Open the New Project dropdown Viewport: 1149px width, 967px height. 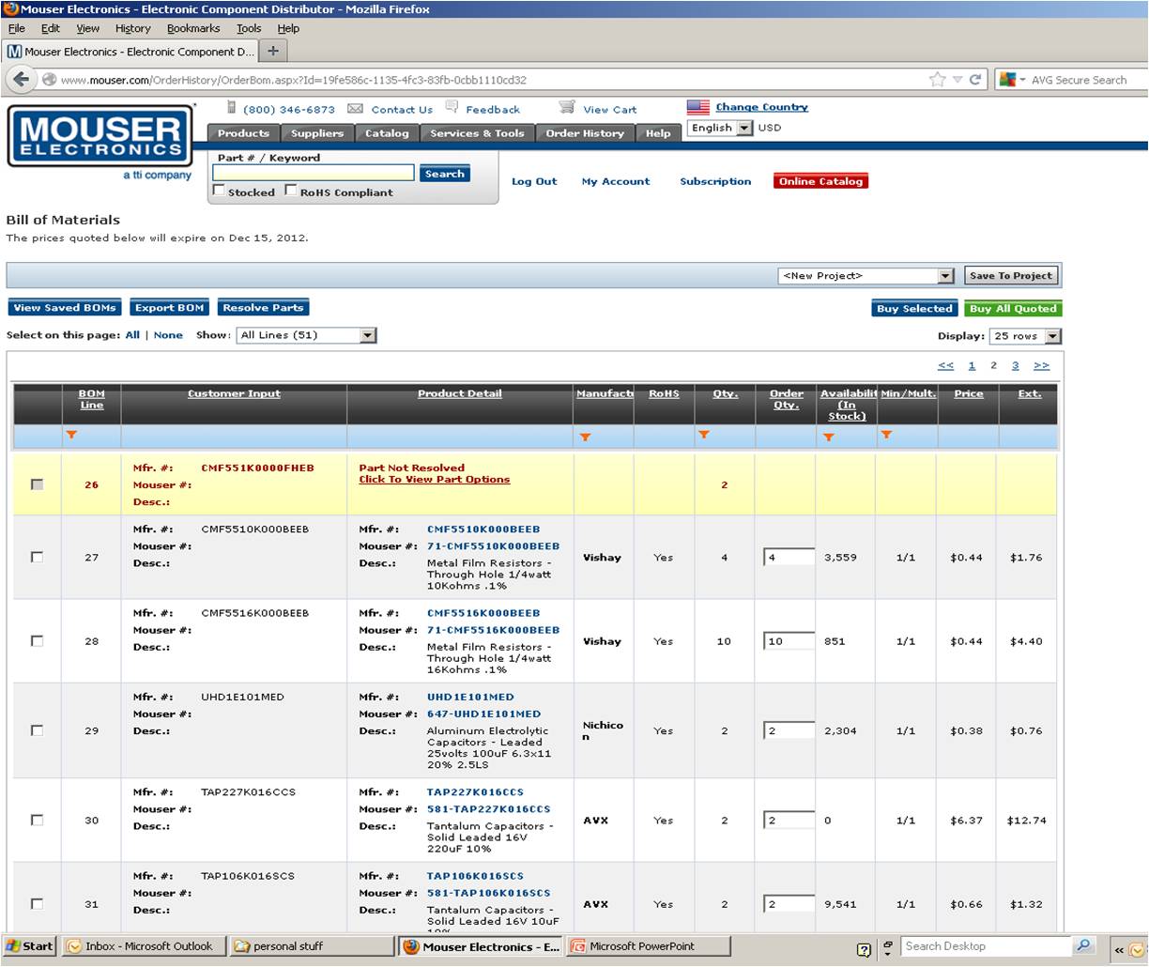pos(866,276)
